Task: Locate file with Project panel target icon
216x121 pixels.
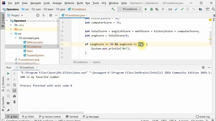Action: click(x=38, y=15)
